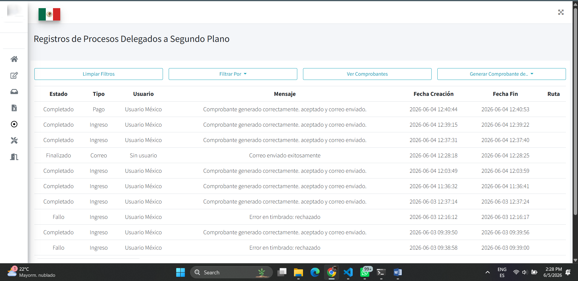Open Microsoft Word from the taskbar

398,272
